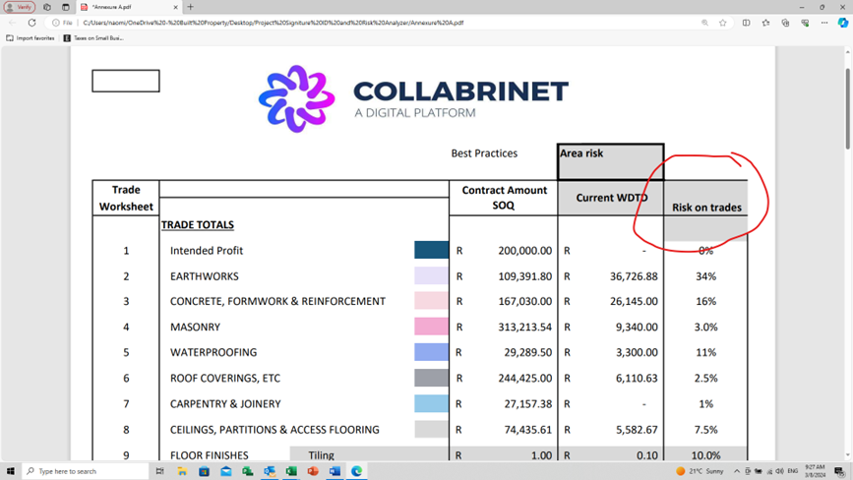Open the Import favorites bookmark
853x480 pixels.
(x=30, y=38)
